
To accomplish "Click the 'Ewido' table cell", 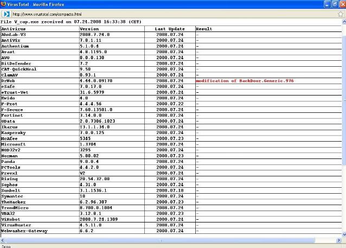I will 40,98.
